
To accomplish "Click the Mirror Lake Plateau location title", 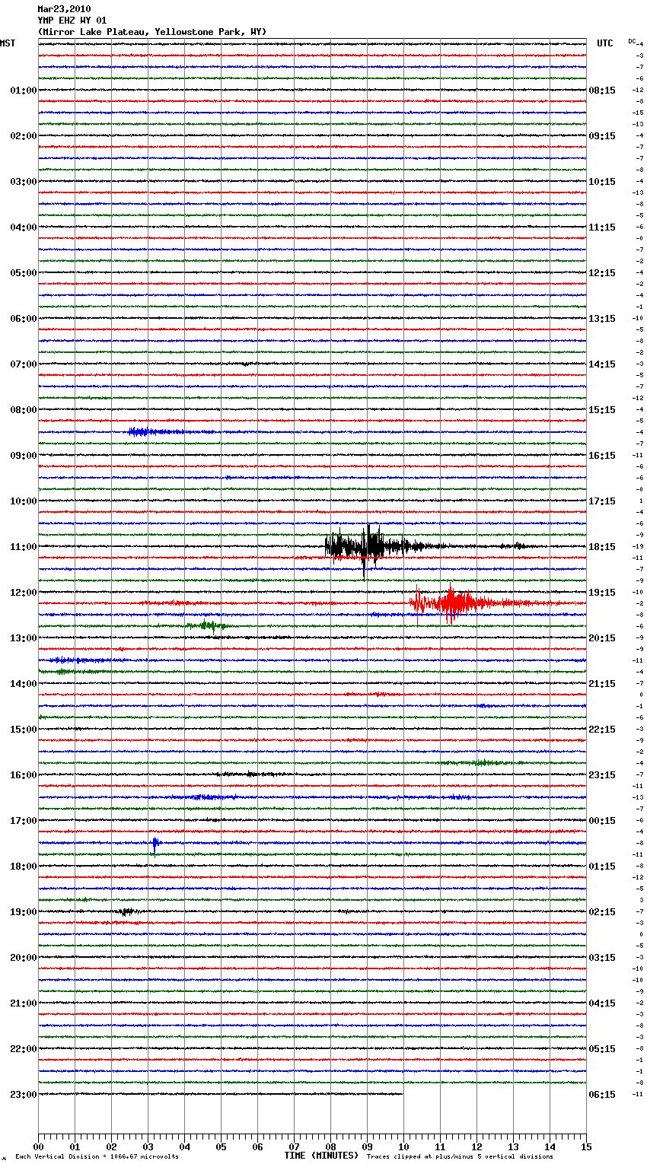I will click(x=152, y=32).
